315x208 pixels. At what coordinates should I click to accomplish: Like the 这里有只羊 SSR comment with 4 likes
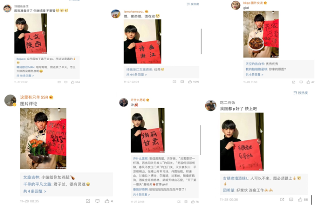point(107,201)
